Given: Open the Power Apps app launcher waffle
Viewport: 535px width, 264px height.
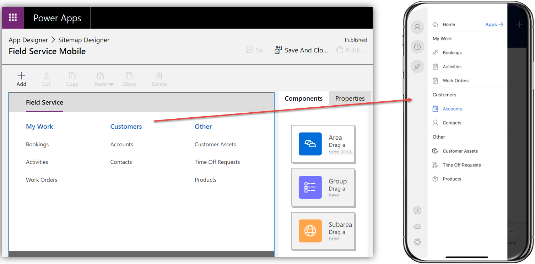Looking at the screenshot, I should click(13, 18).
